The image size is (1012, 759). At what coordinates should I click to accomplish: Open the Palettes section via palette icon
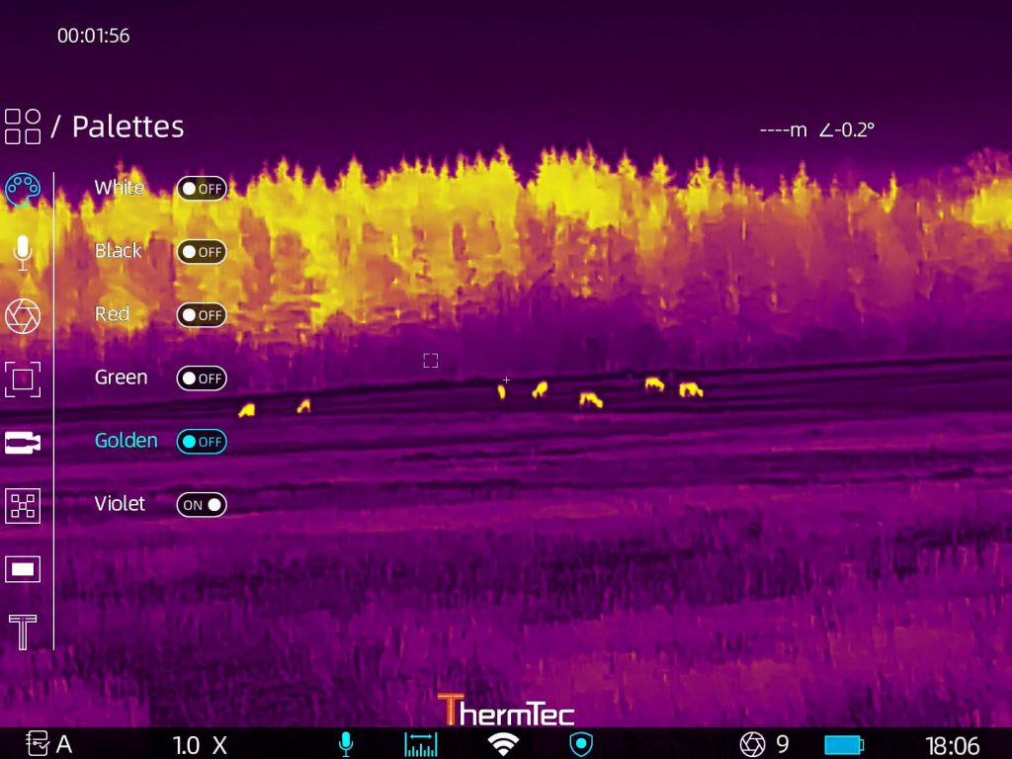click(23, 189)
